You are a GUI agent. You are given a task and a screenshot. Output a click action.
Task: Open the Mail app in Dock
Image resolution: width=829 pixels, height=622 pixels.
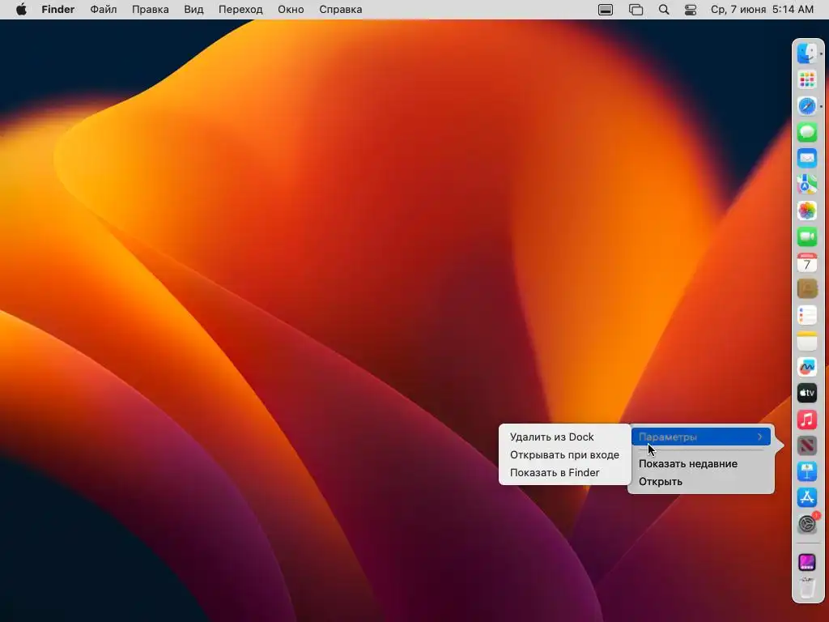(807, 158)
